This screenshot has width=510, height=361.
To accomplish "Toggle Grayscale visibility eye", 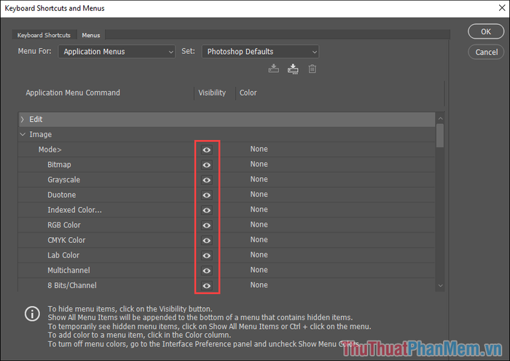I will (206, 180).
